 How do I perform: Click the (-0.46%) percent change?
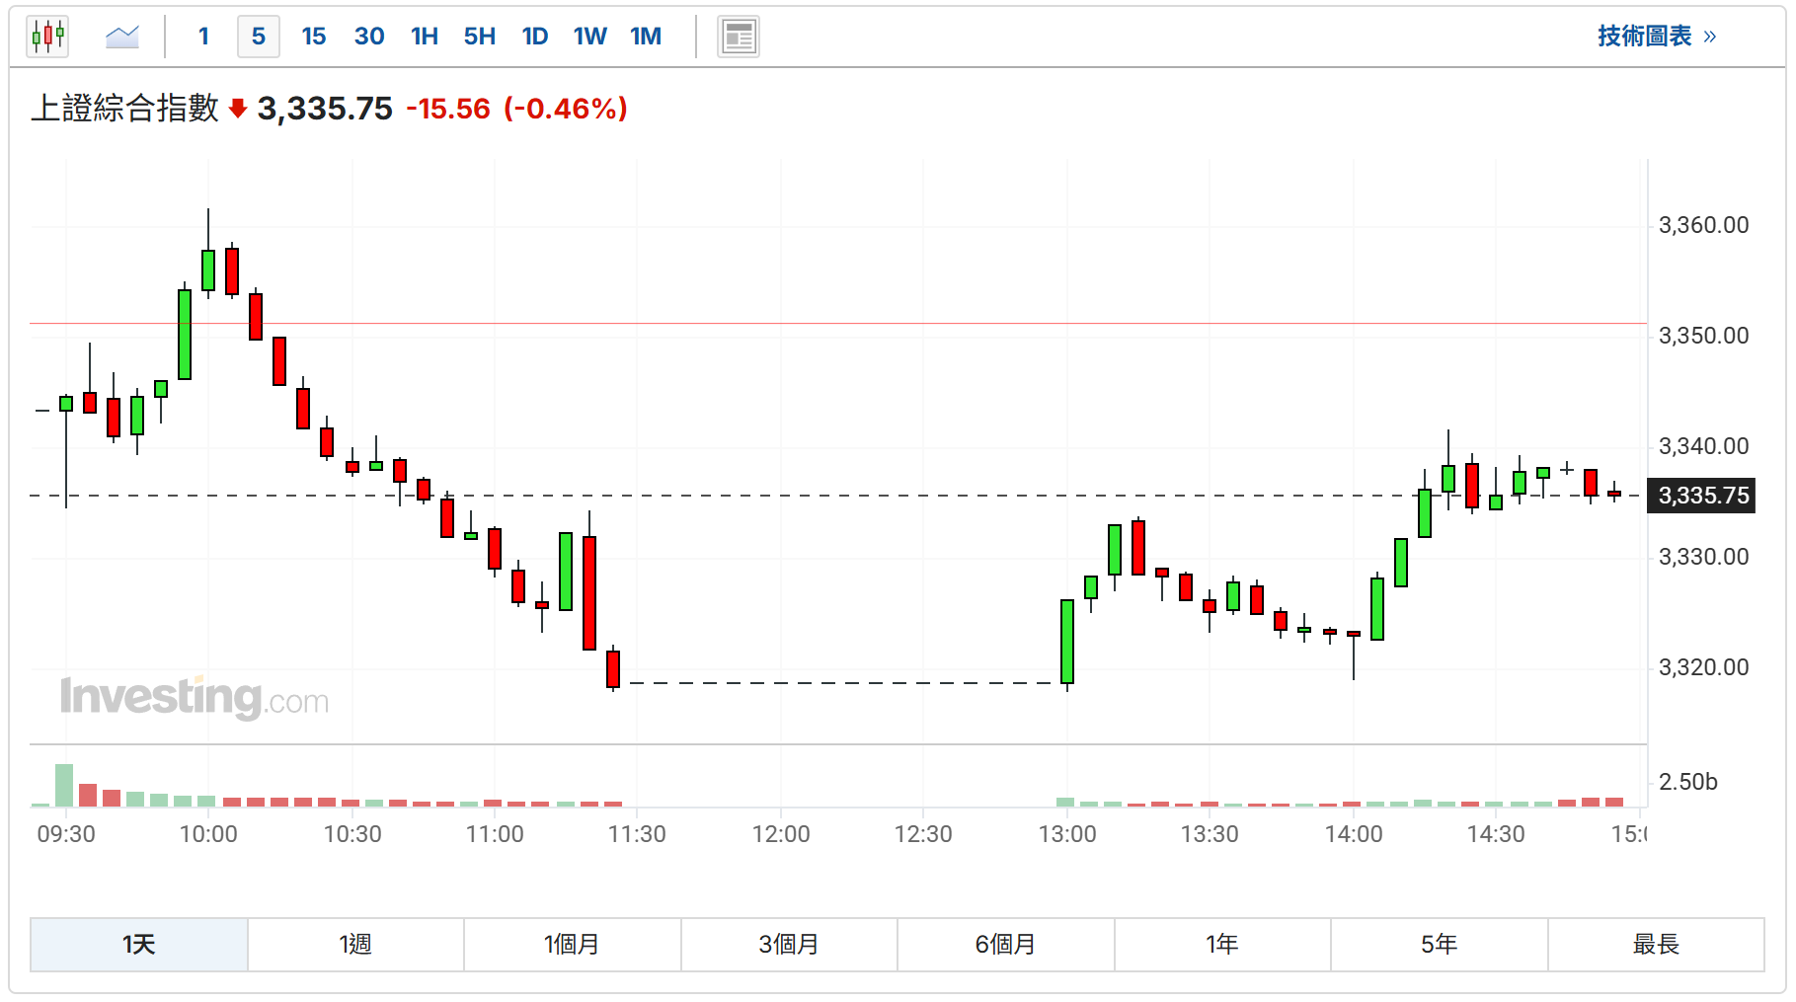point(566,109)
